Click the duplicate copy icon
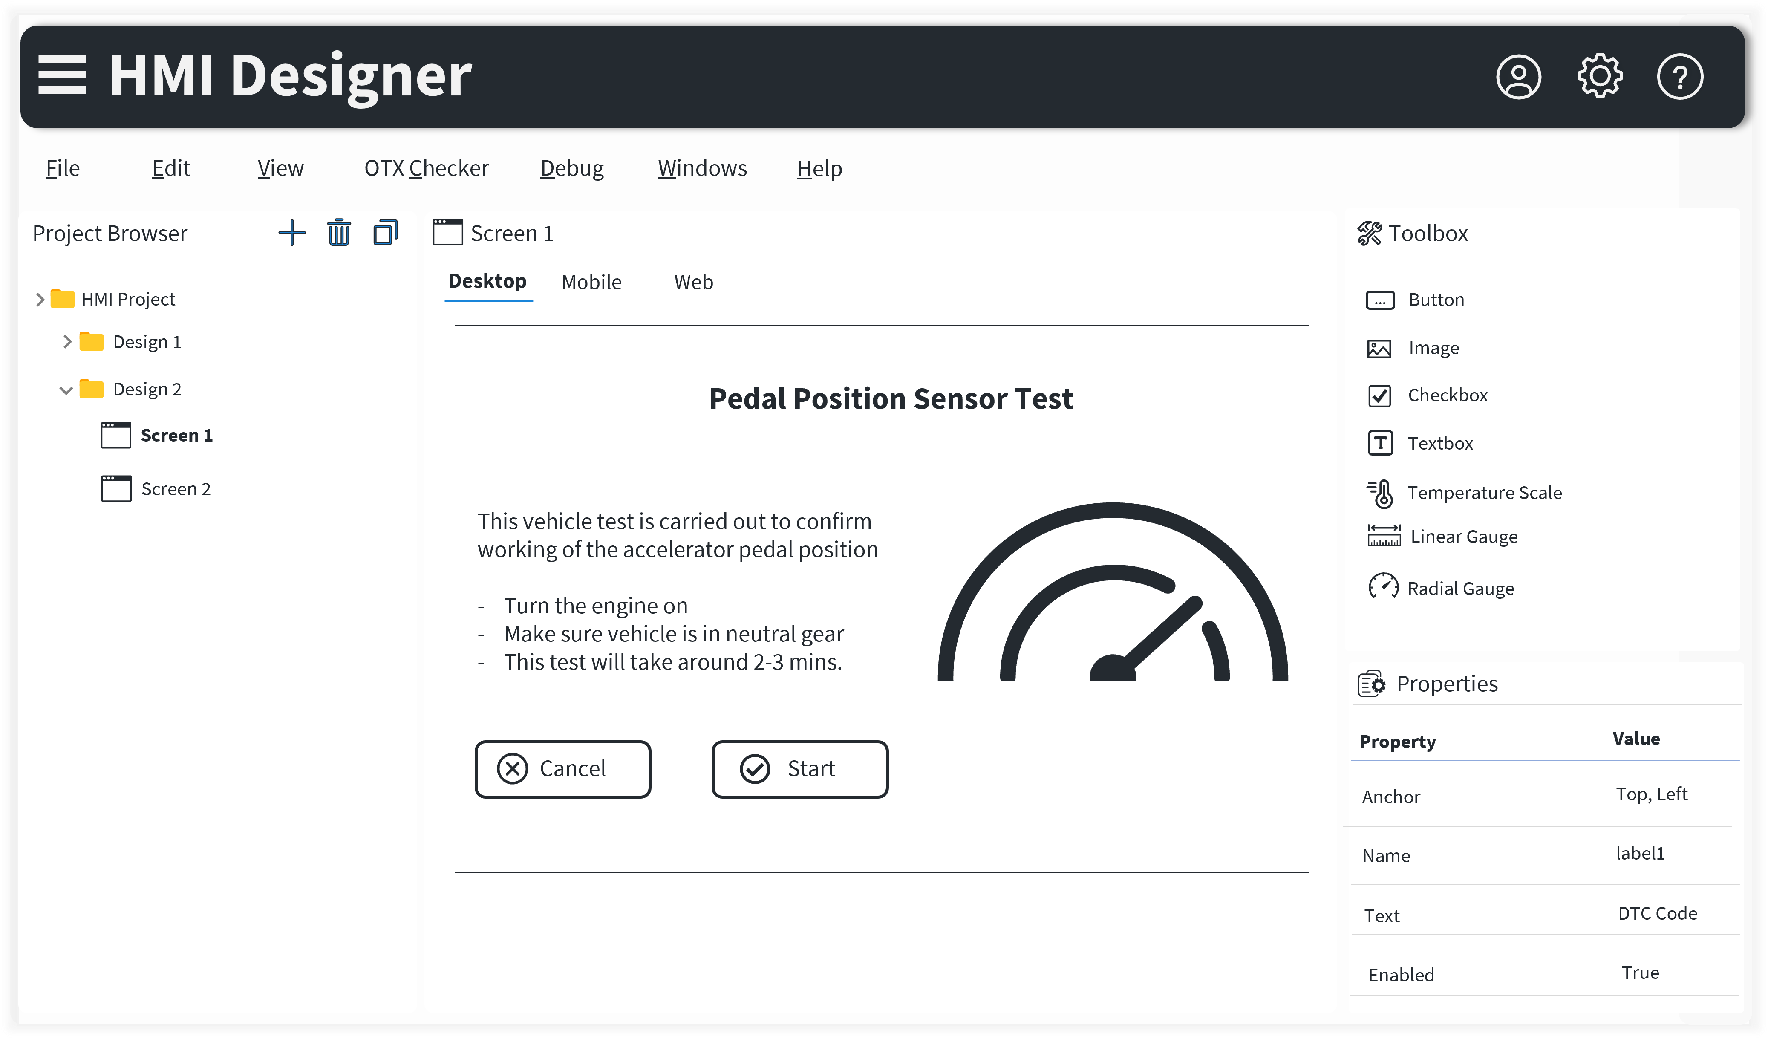This screenshot has height=1039, width=1768. pos(385,233)
